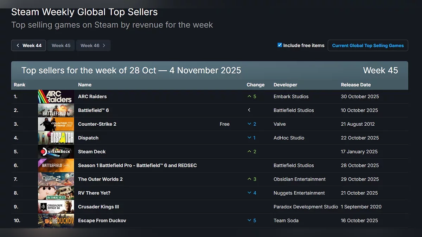Click the Change column header
Viewport: 422px width, 237px height.
coord(256,85)
